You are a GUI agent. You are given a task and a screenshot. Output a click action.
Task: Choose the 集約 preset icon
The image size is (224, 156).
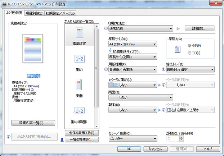[x=79, y=59]
